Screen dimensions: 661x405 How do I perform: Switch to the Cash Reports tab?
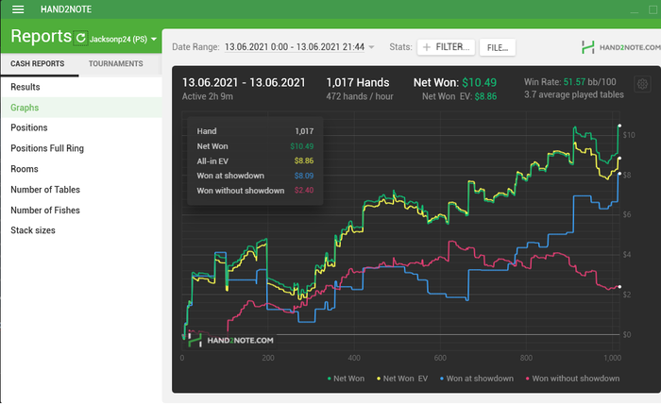click(38, 63)
